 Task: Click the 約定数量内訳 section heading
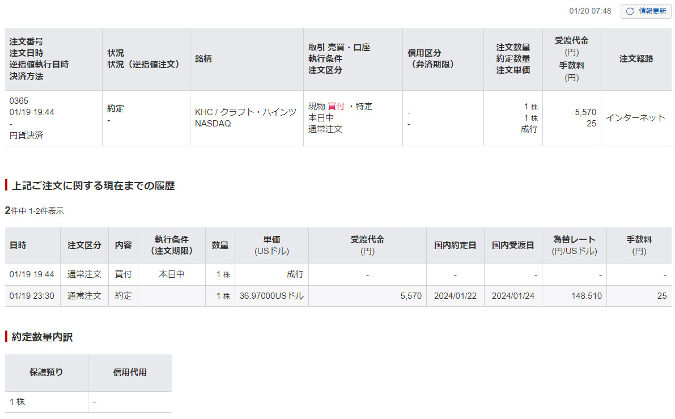click(x=43, y=337)
